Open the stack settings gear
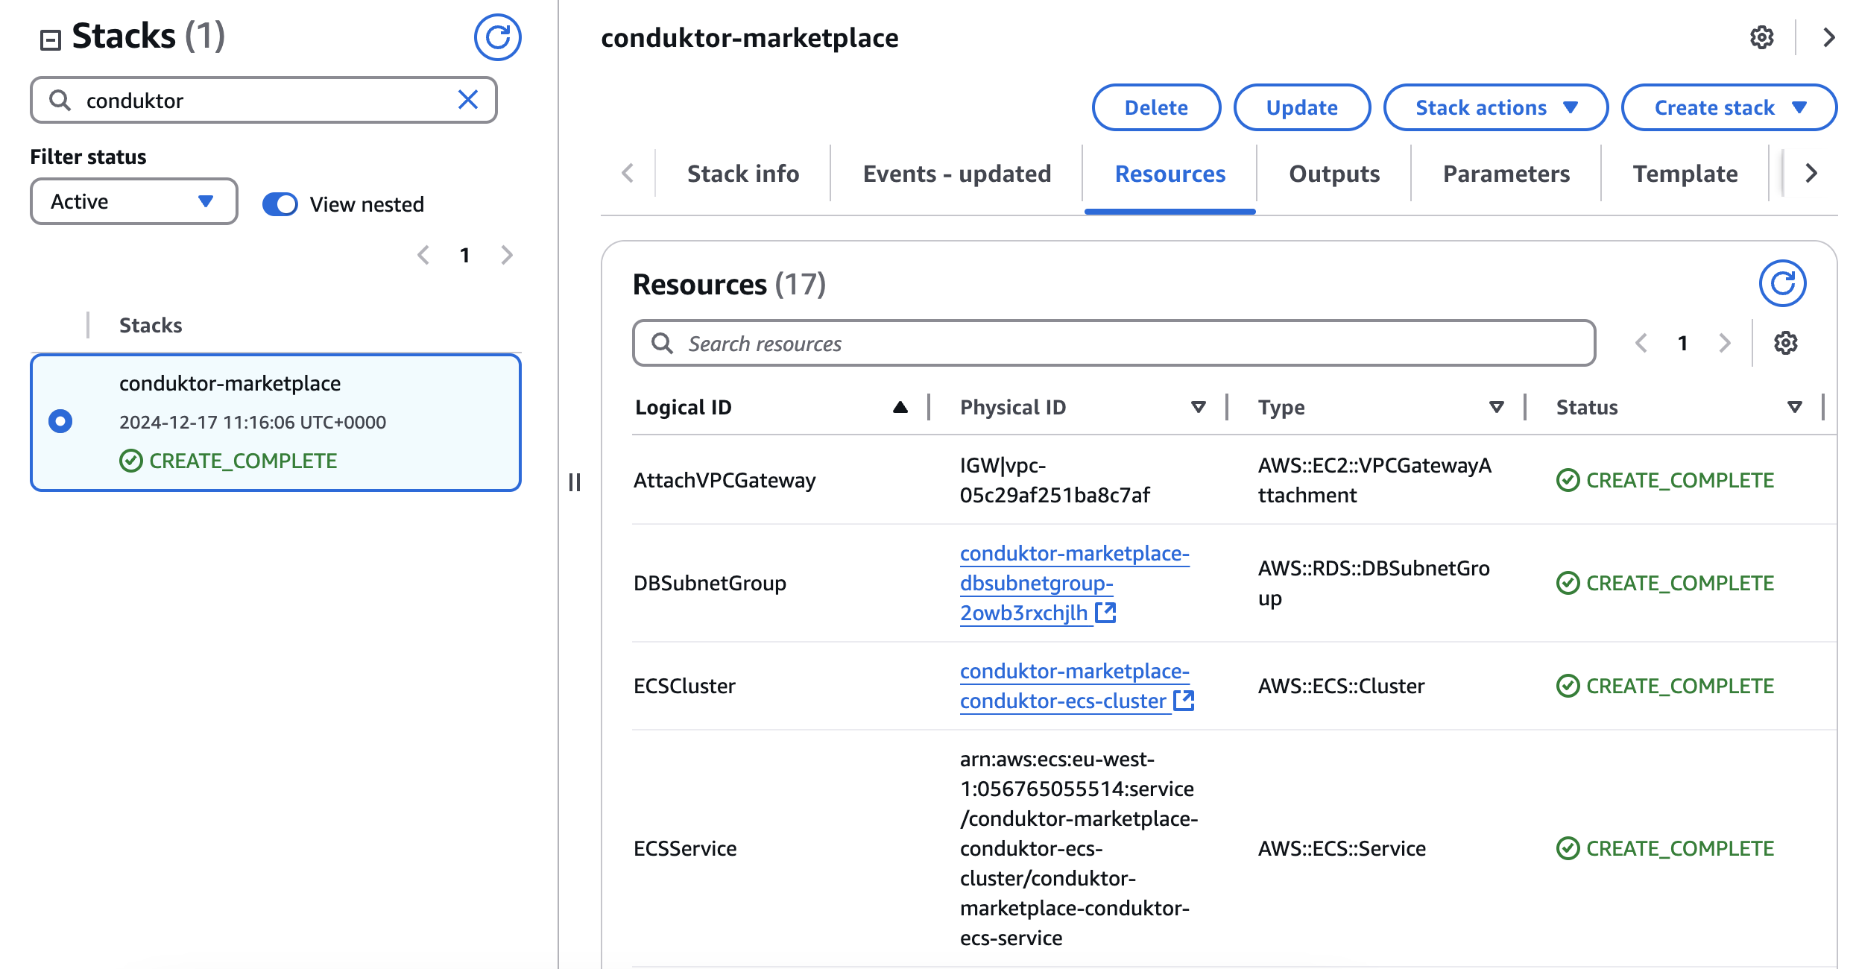1856x969 pixels. coord(1762,37)
